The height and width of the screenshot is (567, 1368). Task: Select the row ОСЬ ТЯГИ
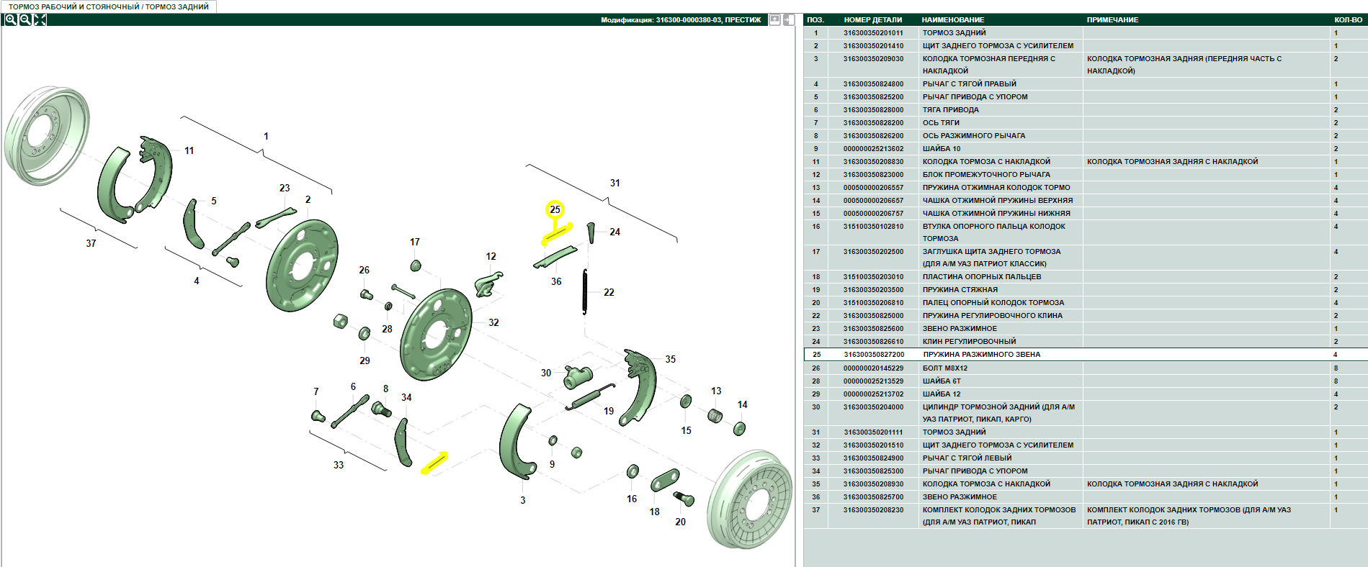tap(1086, 122)
